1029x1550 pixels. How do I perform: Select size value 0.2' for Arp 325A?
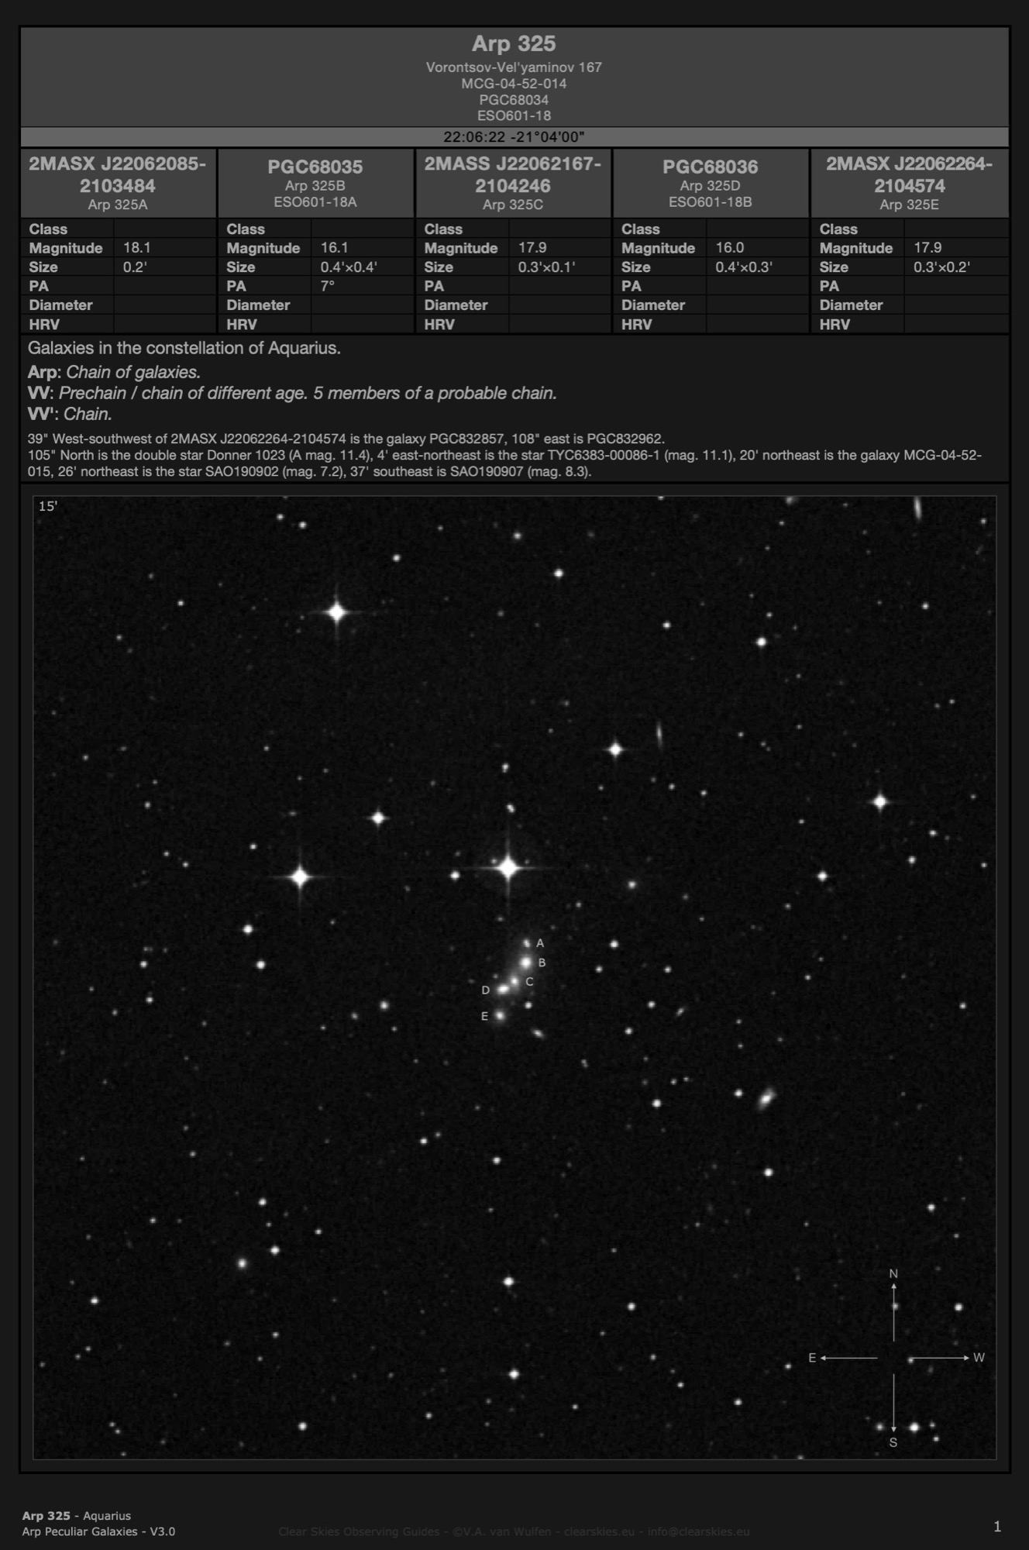(x=135, y=267)
